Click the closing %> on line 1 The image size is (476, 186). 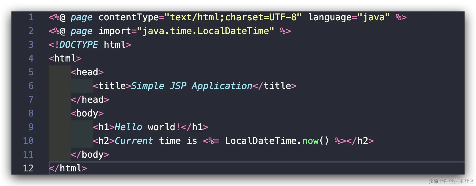pos(401,17)
